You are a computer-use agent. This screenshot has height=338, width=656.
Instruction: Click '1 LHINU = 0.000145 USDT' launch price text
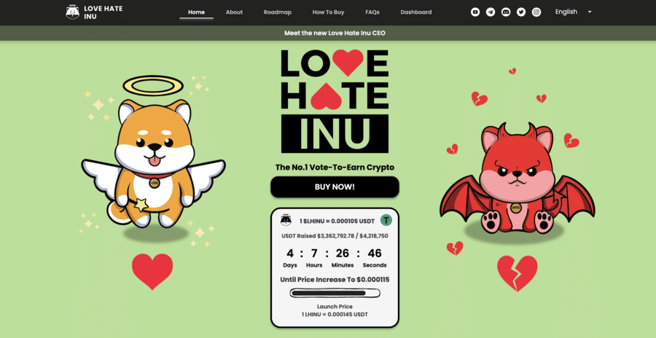tap(335, 314)
